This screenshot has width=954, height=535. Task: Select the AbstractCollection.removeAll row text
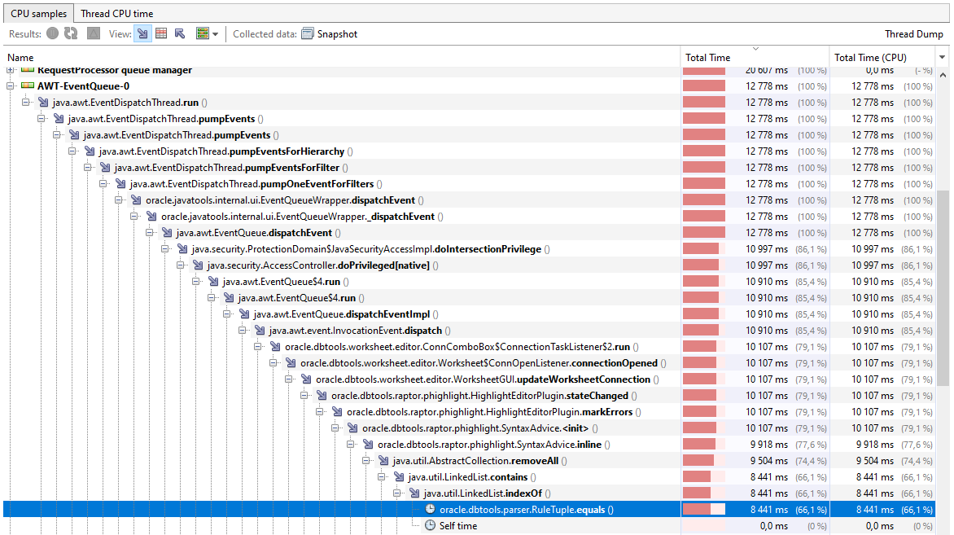pyautogui.click(x=479, y=461)
